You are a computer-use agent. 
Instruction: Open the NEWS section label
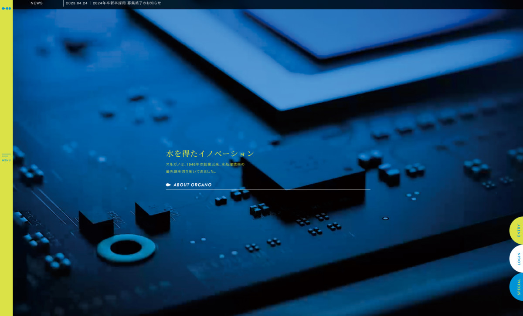(x=37, y=3)
